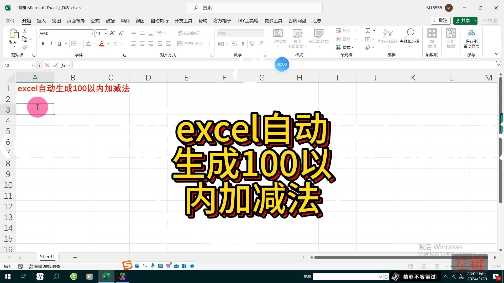This screenshot has width=504, height=283.
Task: Toggle italic formatting
Action: click(51, 43)
